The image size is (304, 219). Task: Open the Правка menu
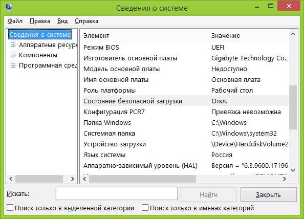coord(40,21)
